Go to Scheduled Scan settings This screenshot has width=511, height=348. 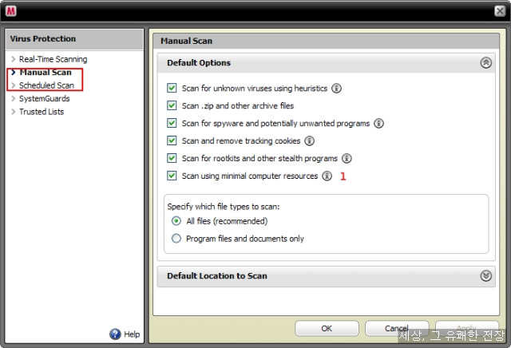coord(46,85)
